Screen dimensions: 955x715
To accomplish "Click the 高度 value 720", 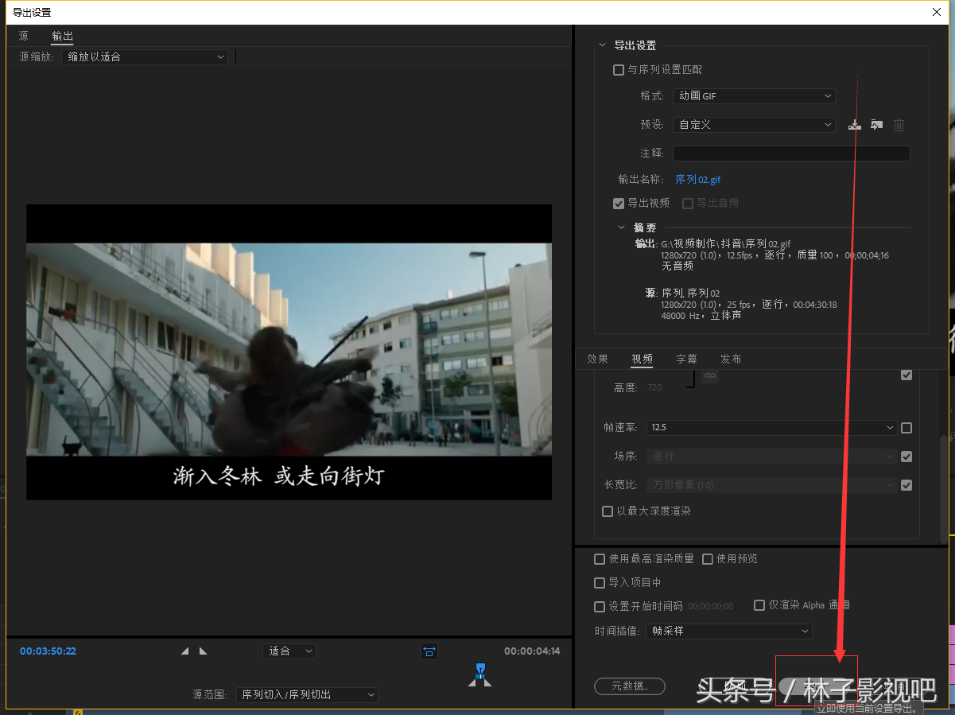I will 655,388.
